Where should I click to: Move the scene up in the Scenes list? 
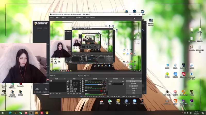[x=57, y=94]
